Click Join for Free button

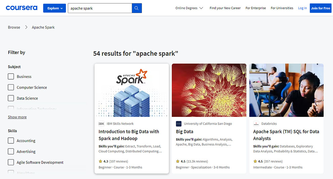point(321,8)
